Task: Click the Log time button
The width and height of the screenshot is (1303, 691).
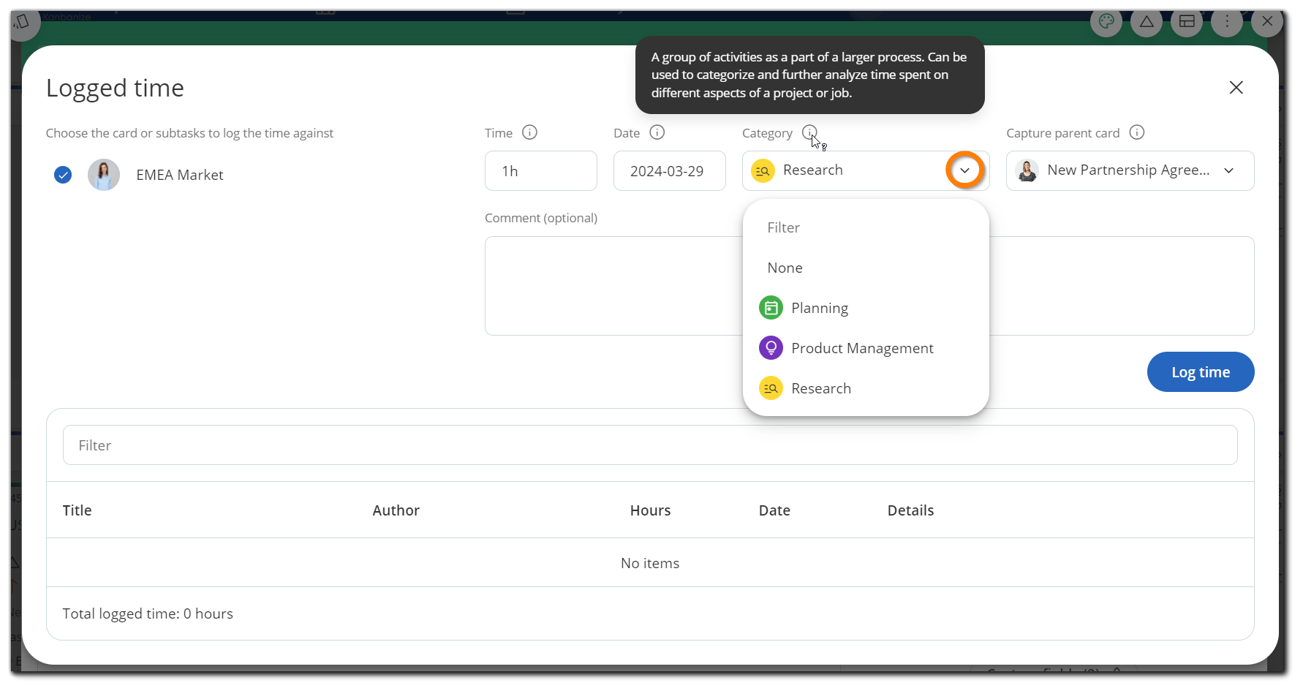Action: click(1200, 371)
